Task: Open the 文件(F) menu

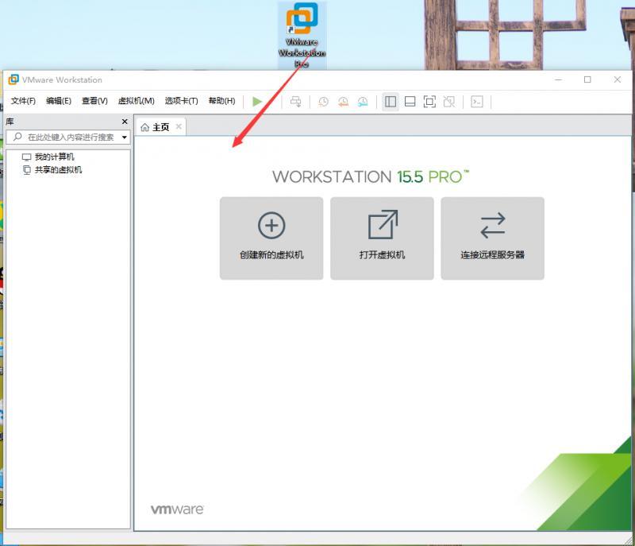Action: click(x=23, y=101)
